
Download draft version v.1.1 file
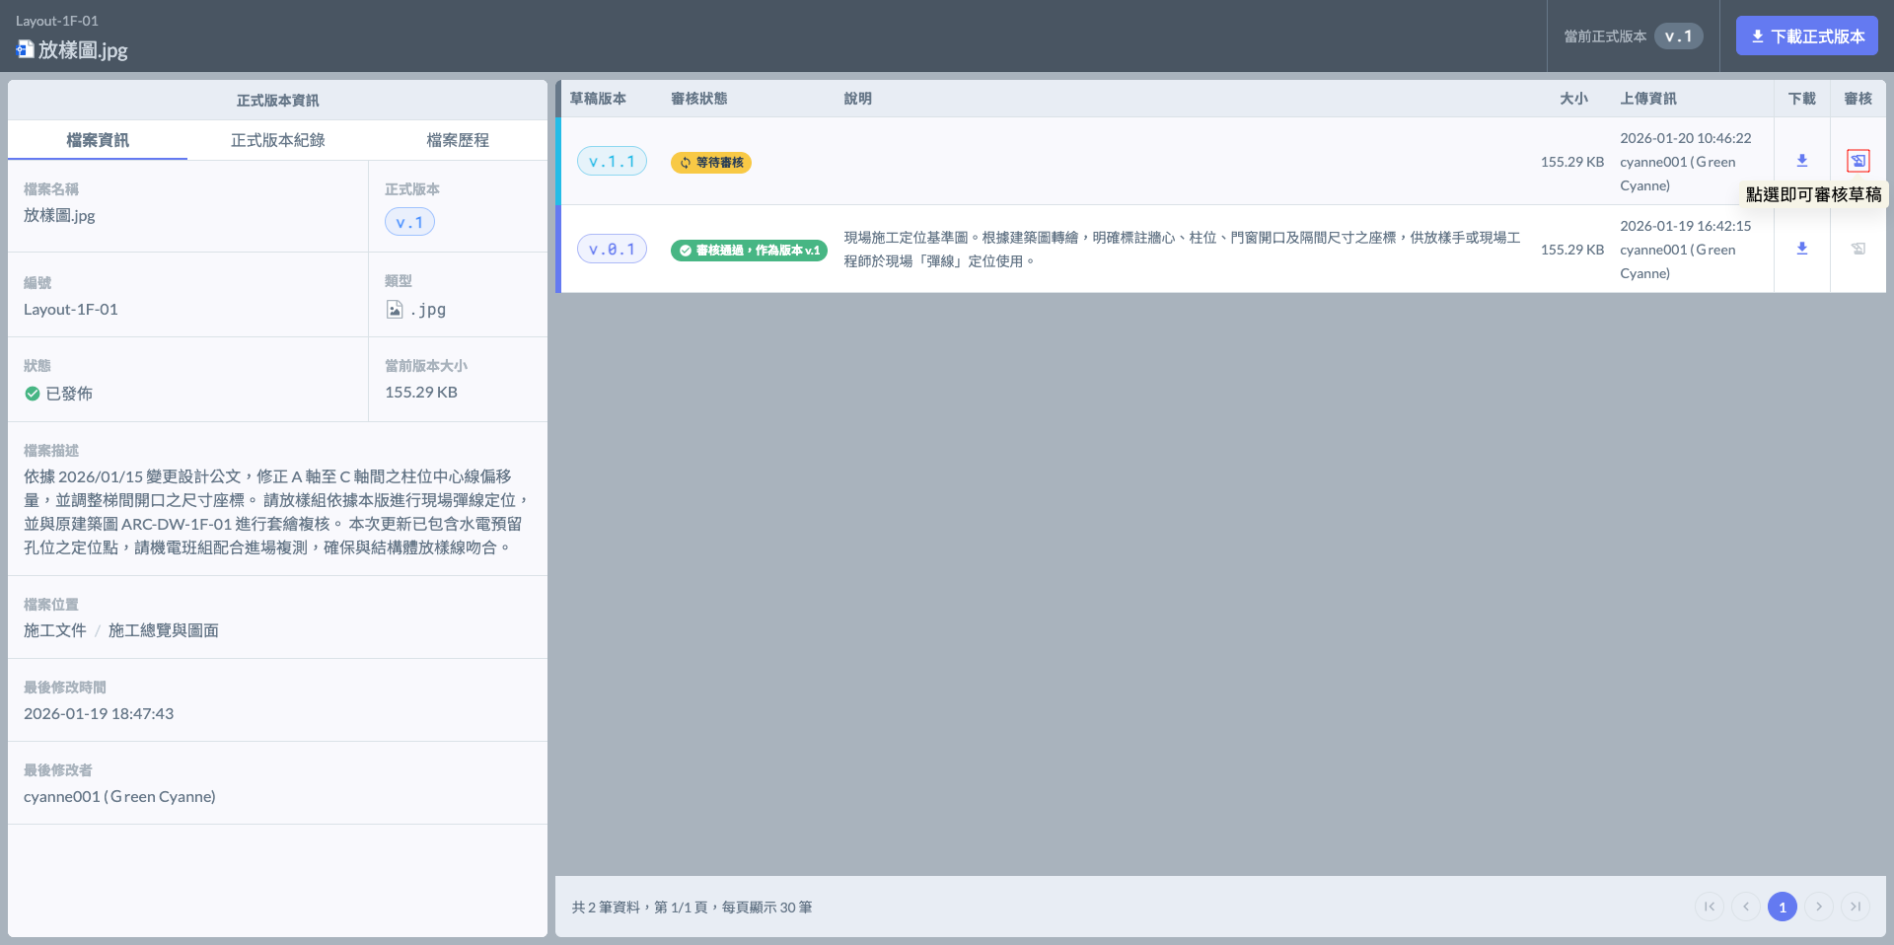tap(1801, 161)
